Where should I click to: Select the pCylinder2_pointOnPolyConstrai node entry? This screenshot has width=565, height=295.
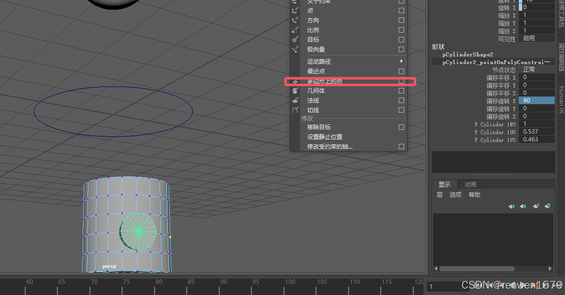[x=494, y=62]
